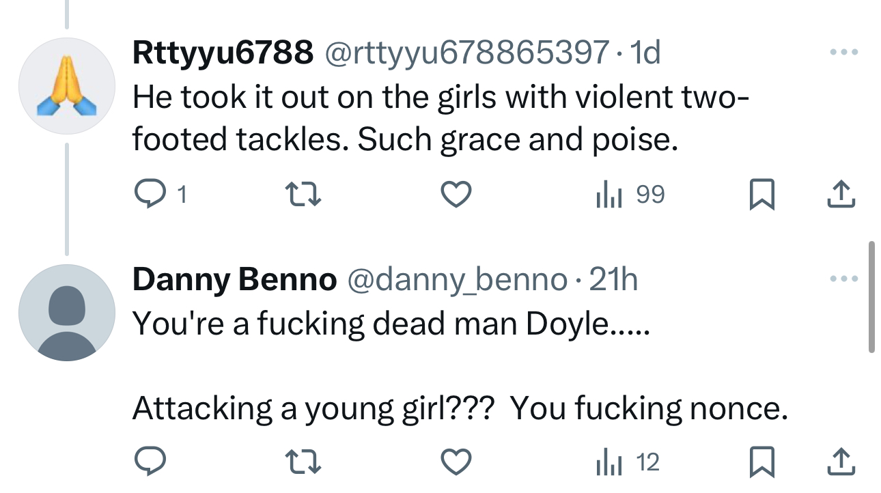
Task: Repost Rttyyu6788's tweet
Action: click(303, 196)
